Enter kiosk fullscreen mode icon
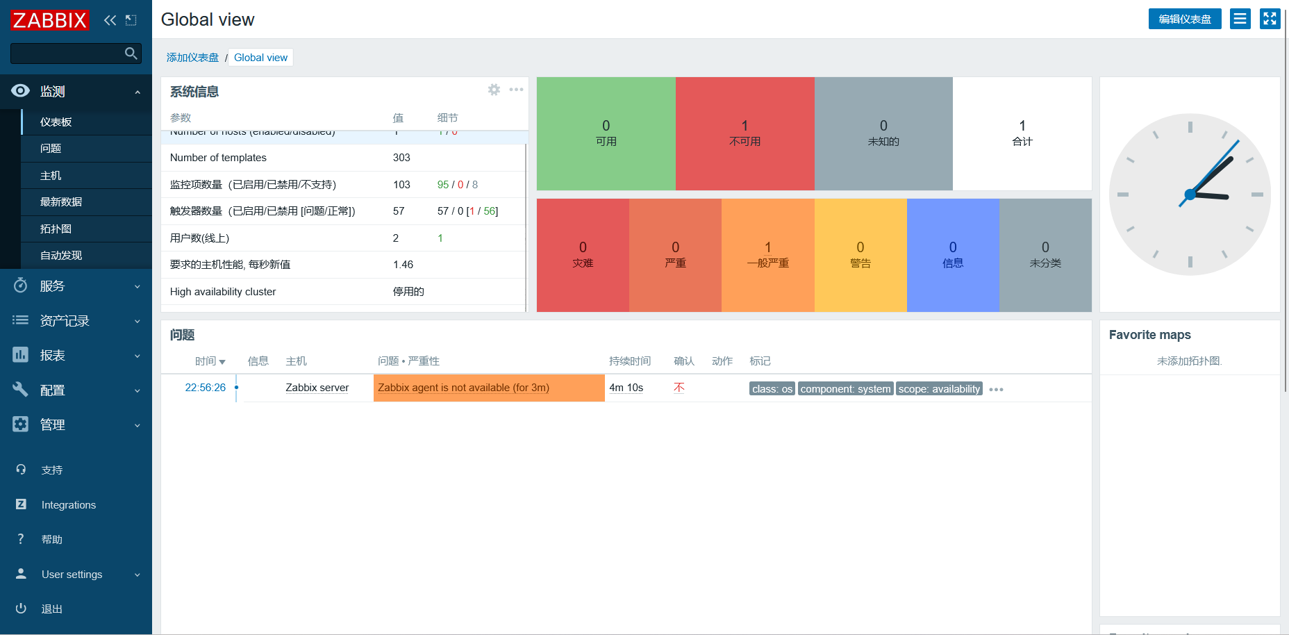This screenshot has height=635, width=1289. pos(1270,19)
